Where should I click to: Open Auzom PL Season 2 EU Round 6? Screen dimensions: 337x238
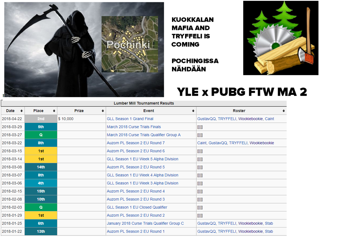(136, 151)
